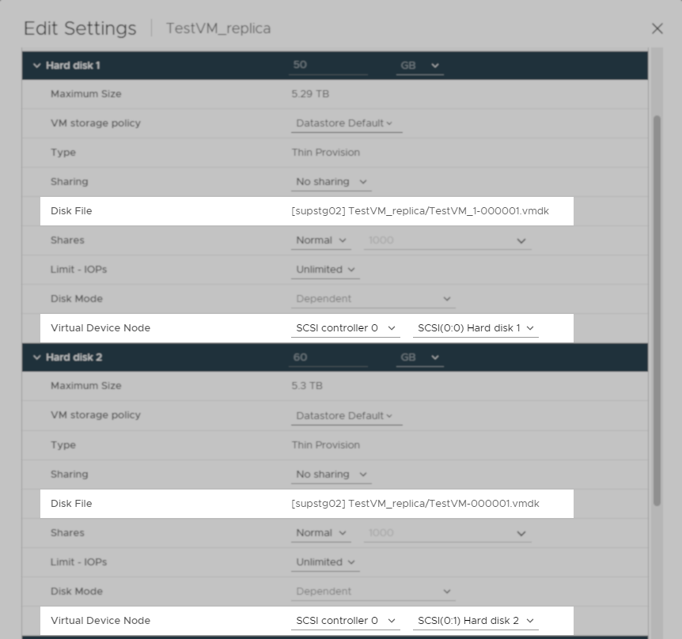Change Sharing setting for Hard disk 2
This screenshot has height=639, width=682.
[x=331, y=474]
